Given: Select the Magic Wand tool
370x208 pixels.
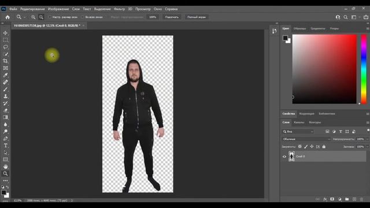Looking at the screenshot, I should (x=5, y=54).
